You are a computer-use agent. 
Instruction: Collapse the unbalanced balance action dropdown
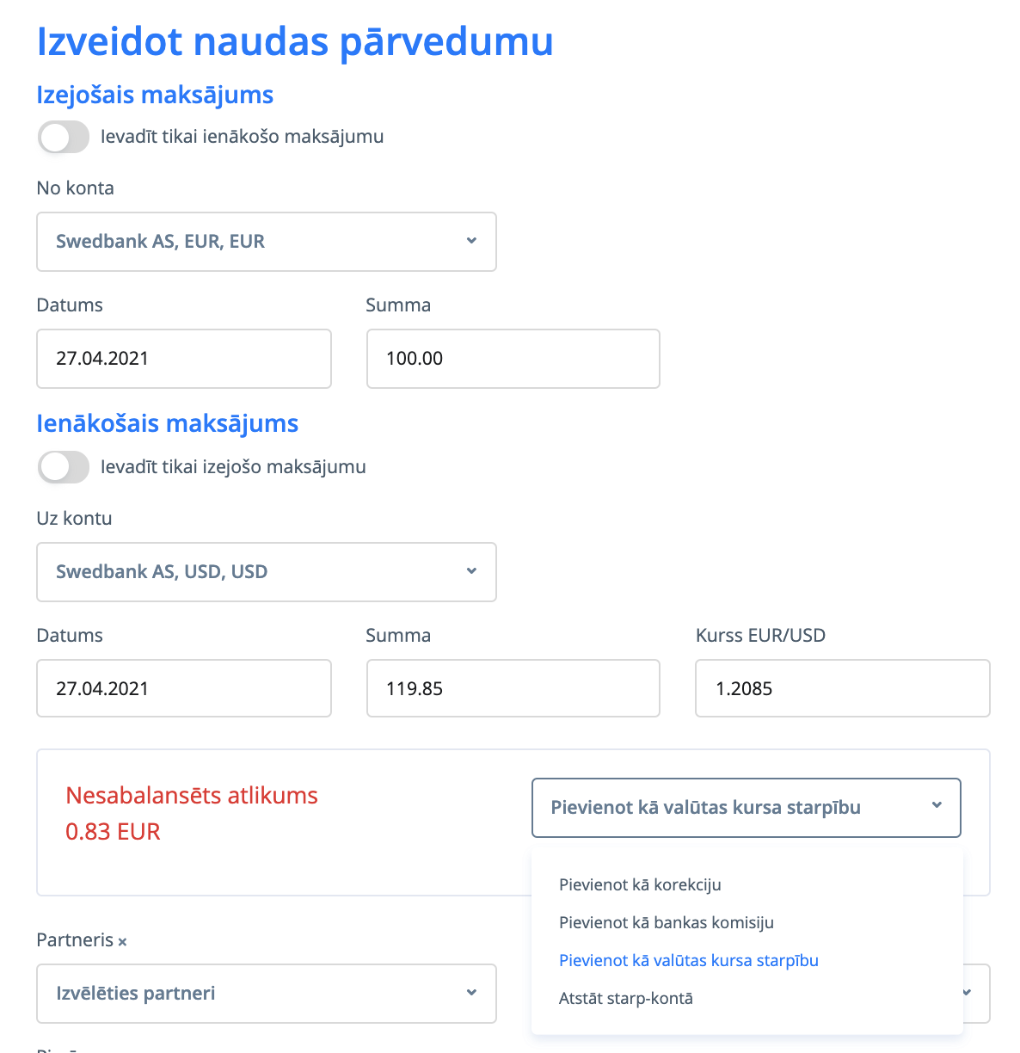(746, 808)
